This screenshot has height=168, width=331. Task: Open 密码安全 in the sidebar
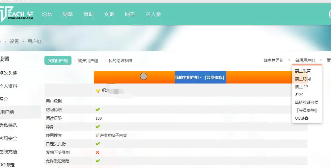click(x=9, y=138)
